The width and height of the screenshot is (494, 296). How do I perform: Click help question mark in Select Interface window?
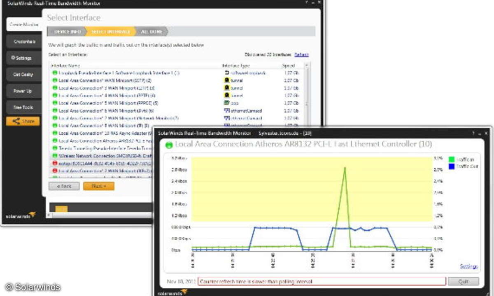pyautogui.click(x=307, y=2)
